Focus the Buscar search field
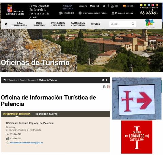Screen dimensions: 163x155 pos(121,24)
